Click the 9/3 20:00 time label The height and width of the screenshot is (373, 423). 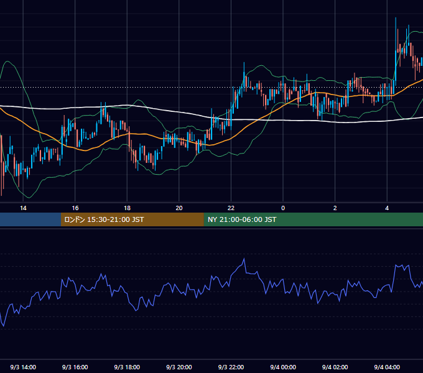[179, 367]
